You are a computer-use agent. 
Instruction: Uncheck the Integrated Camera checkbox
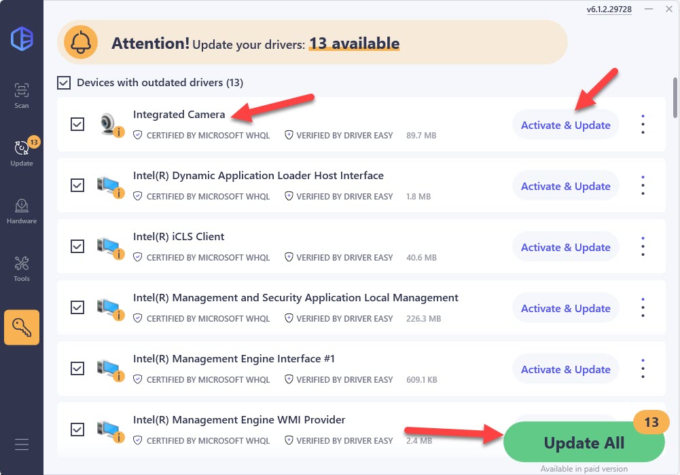click(77, 124)
